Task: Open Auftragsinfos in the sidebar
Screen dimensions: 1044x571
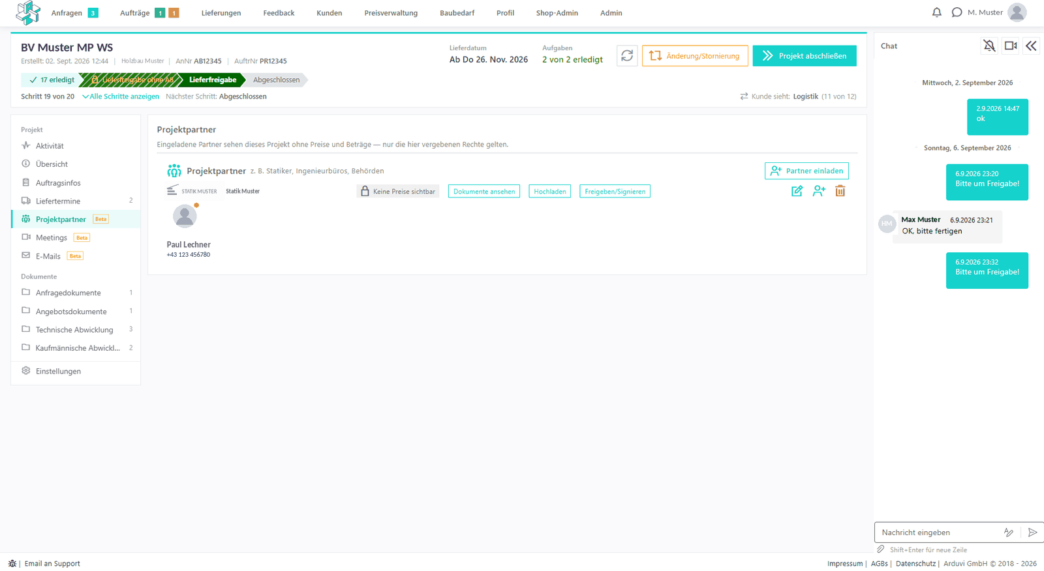Action: (76, 183)
